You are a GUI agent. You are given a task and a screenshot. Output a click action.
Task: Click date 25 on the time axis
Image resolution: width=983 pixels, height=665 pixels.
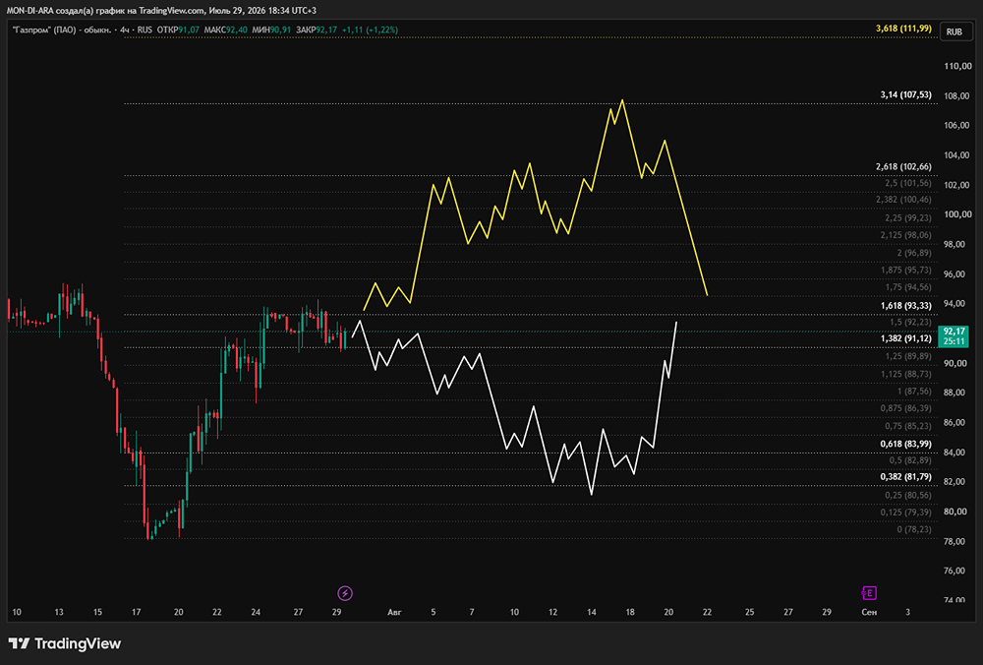750,612
